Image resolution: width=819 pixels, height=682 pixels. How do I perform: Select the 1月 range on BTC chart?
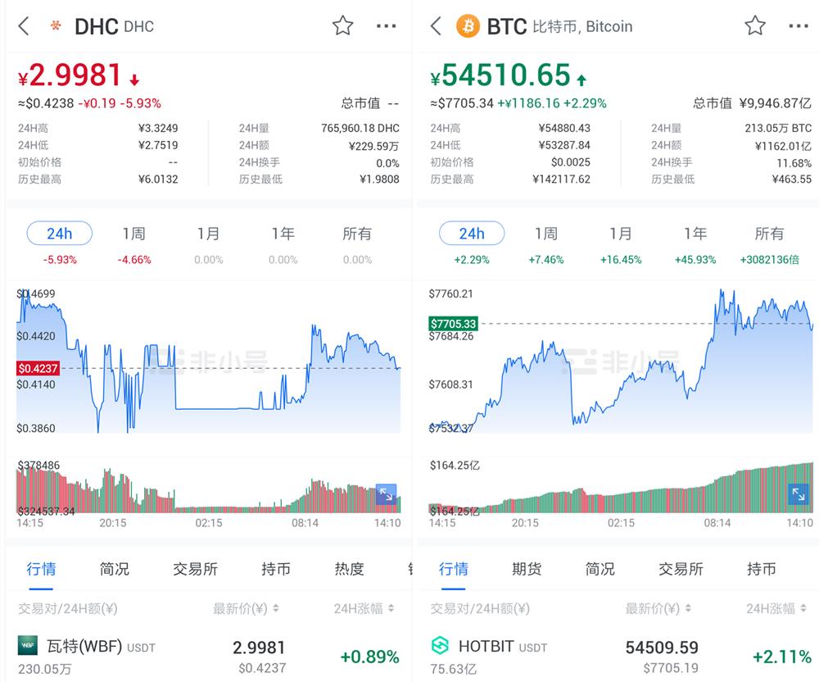pos(621,234)
